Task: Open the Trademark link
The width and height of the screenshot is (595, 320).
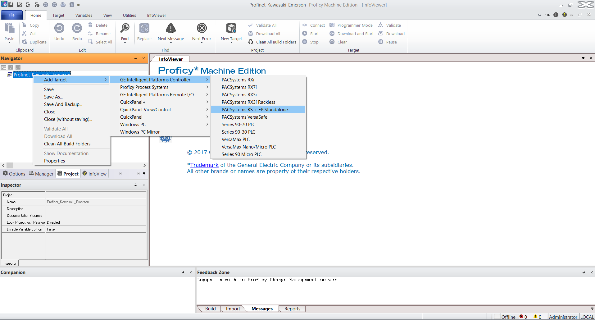Action: (x=204, y=165)
